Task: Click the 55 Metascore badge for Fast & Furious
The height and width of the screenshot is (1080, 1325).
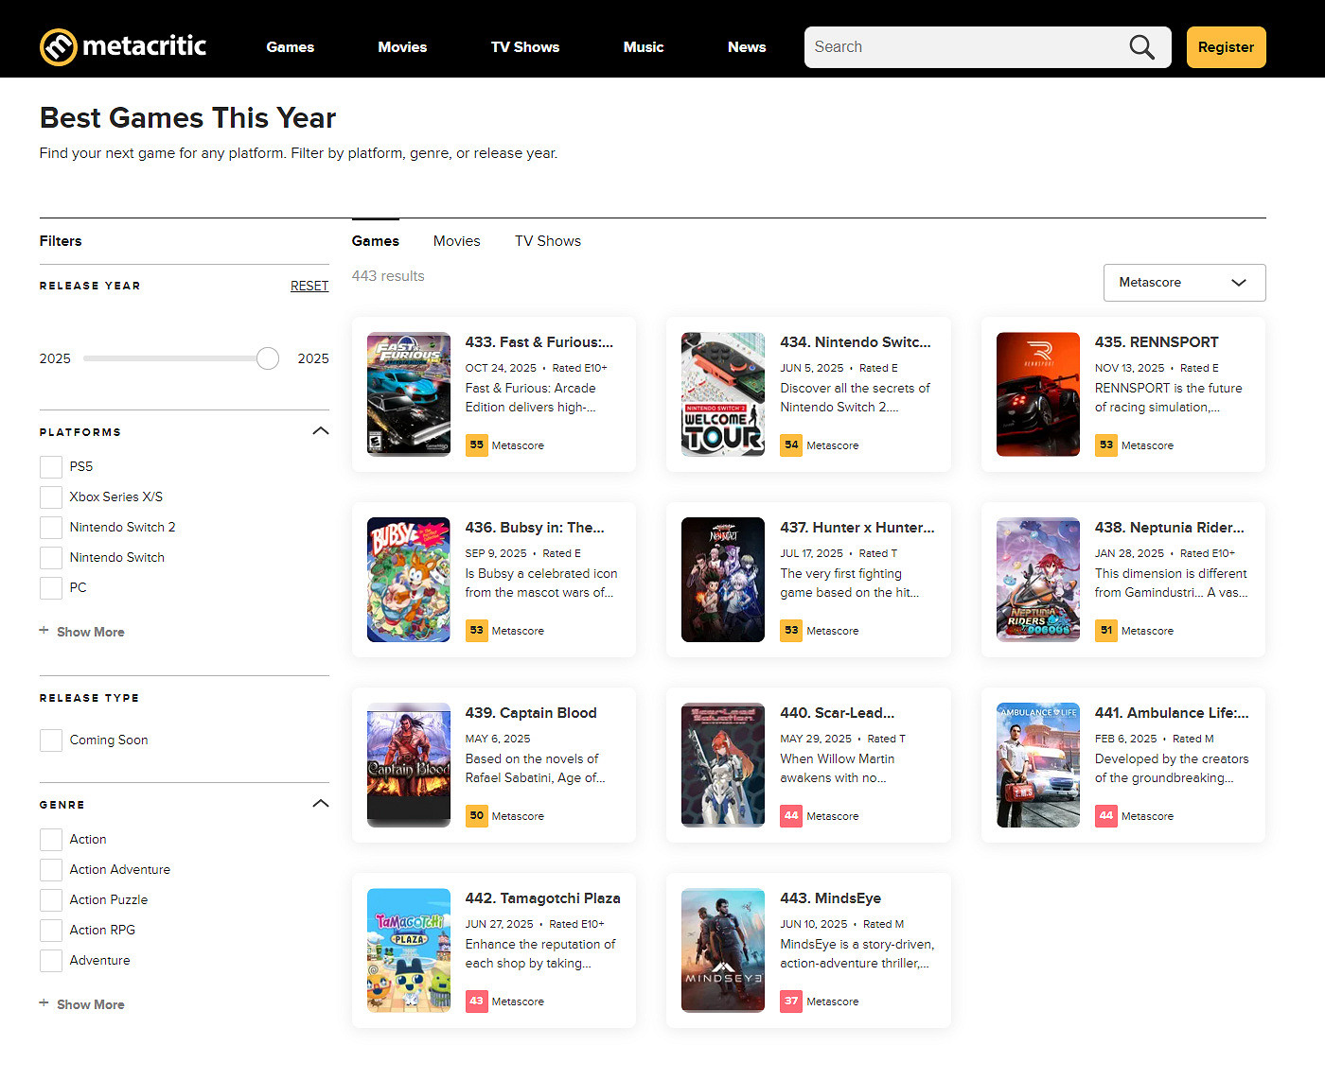Action: point(476,445)
